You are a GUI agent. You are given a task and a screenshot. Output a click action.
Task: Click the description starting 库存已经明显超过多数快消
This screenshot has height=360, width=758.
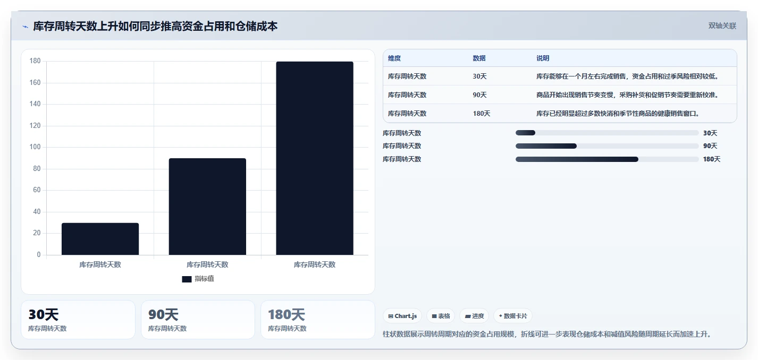click(618, 114)
